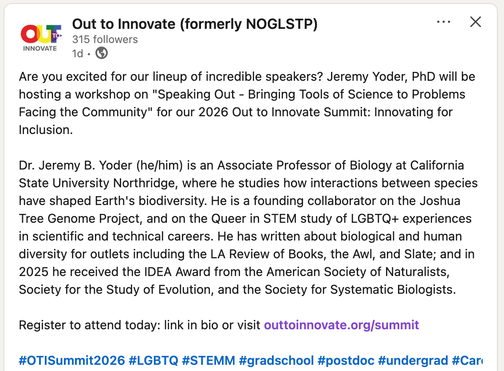This screenshot has height=371, width=504.
Task: Click the #STEMM hashtag
Action: point(209,360)
